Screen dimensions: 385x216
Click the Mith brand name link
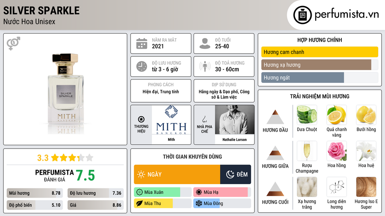click(171, 139)
